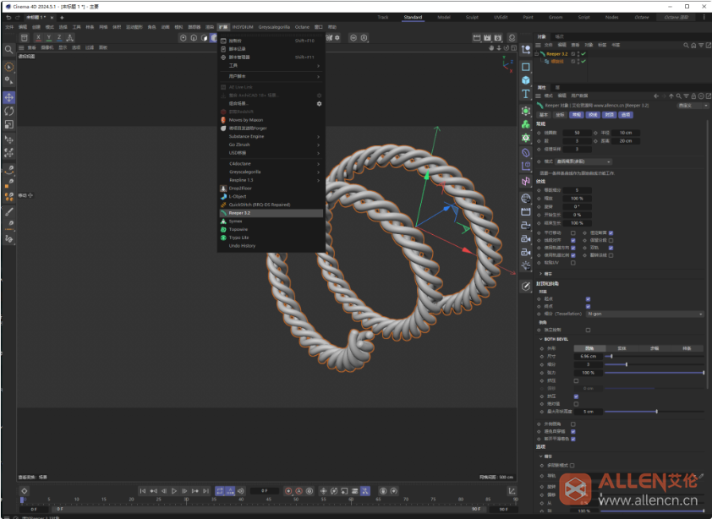Choose Topowire from the extensions menu
The height and width of the screenshot is (519, 712).
point(271,229)
